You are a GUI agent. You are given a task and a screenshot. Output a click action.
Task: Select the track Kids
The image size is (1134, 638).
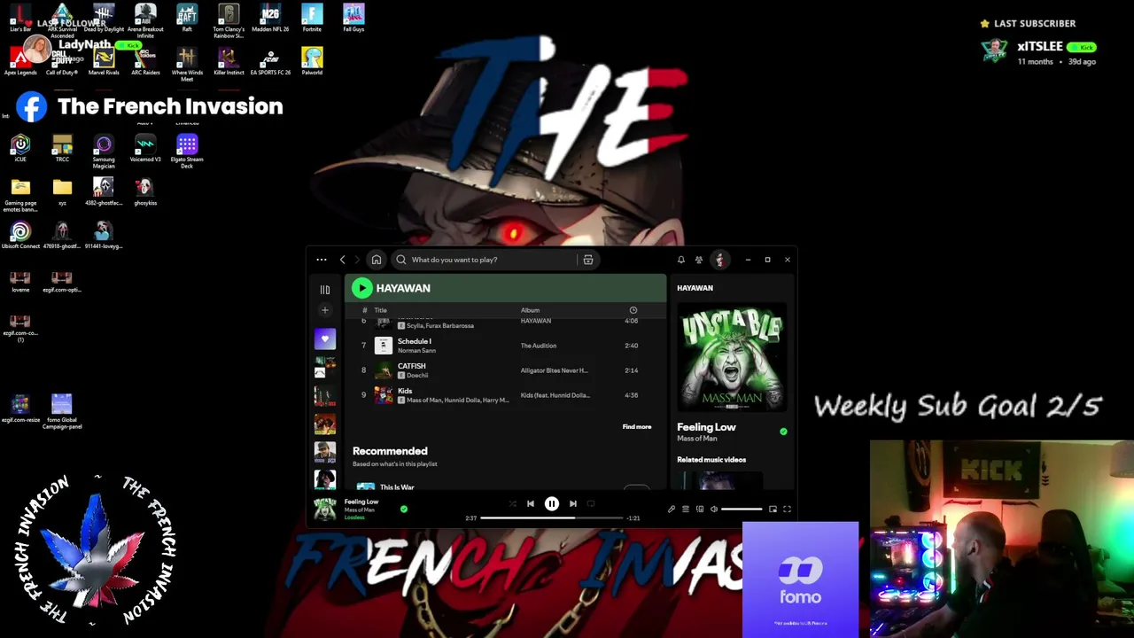405,391
